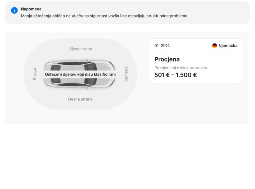Click the car's left side mirror

pyautogui.click(x=88, y=60)
